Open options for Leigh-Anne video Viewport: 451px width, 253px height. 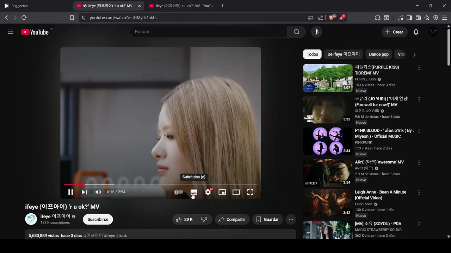pos(419,193)
